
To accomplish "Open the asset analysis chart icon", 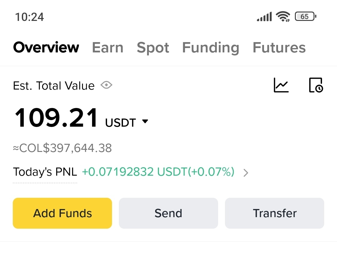I will [x=281, y=85].
